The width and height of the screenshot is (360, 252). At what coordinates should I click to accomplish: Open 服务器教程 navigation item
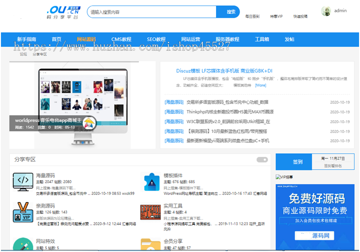[x=227, y=39]
